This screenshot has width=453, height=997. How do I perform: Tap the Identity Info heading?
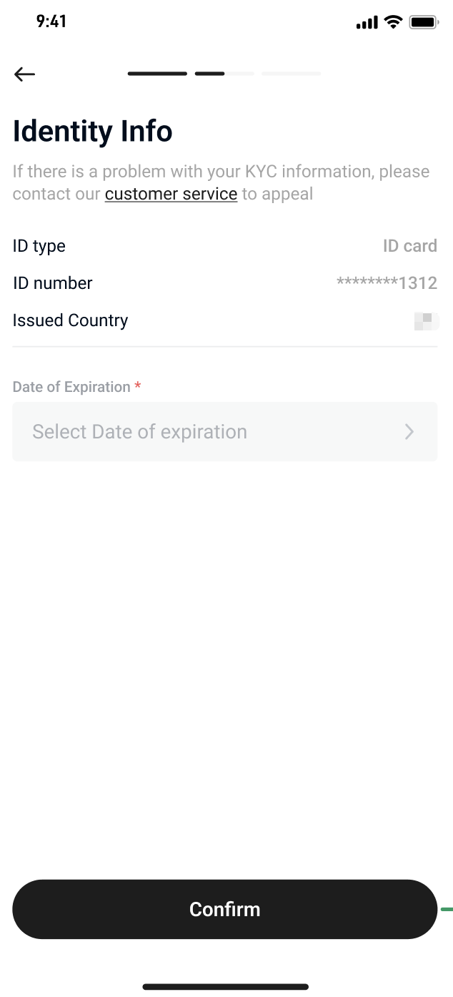(93, 132)
